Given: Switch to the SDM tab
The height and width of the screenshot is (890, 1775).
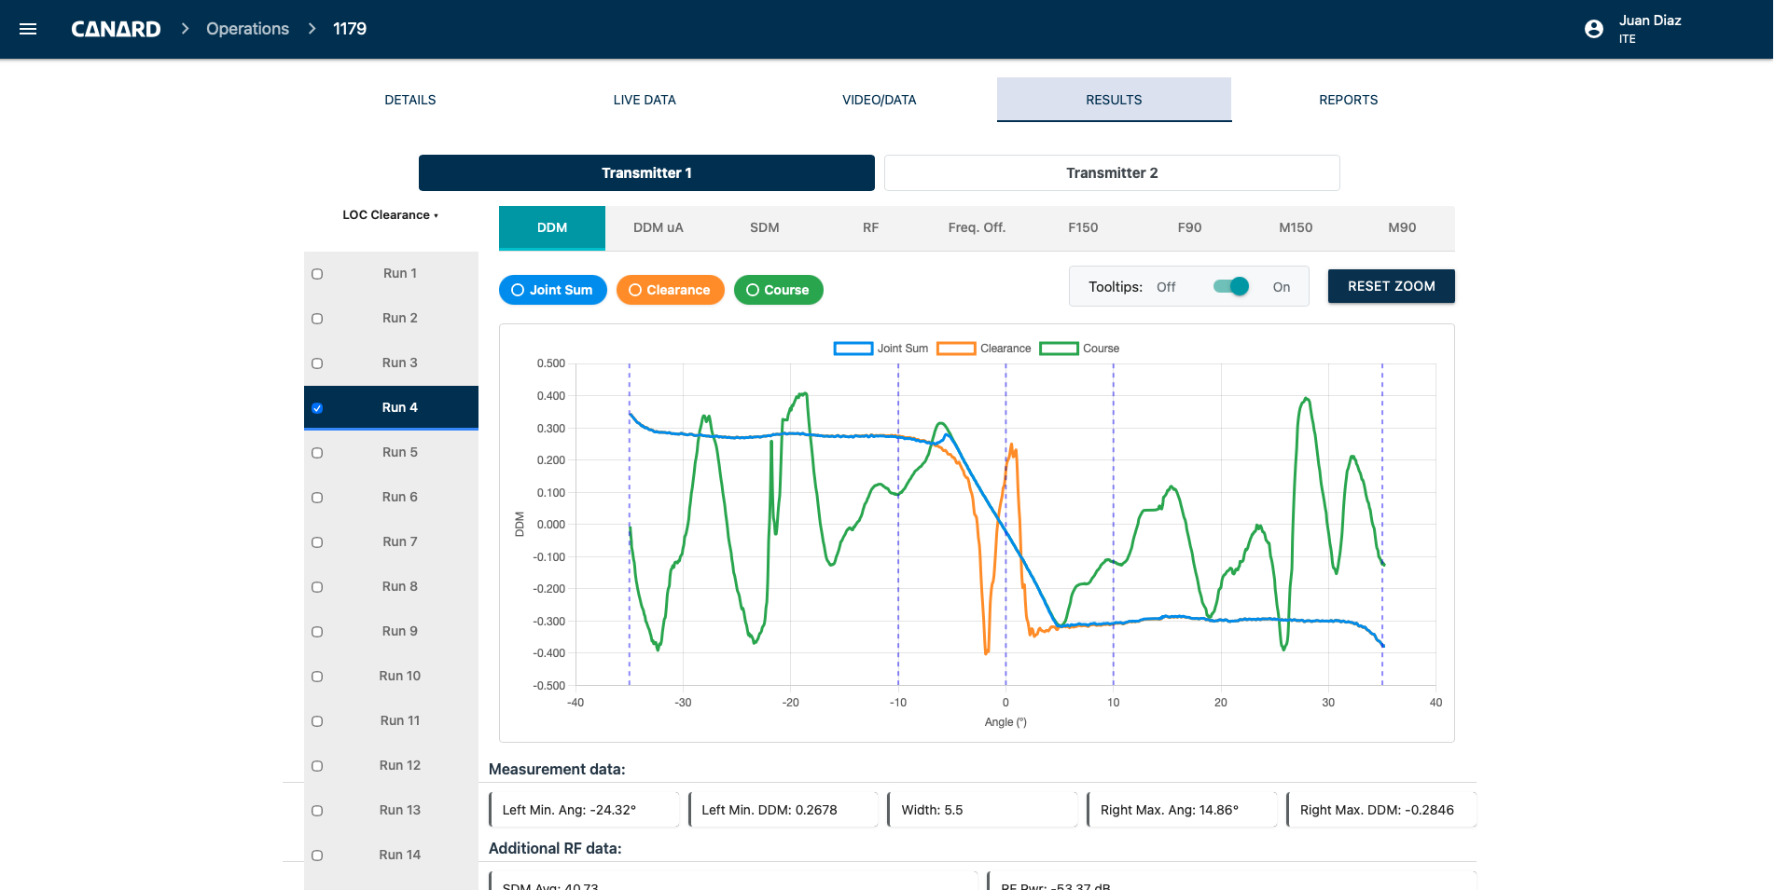Looking at the screenshot, I should 765,227.
